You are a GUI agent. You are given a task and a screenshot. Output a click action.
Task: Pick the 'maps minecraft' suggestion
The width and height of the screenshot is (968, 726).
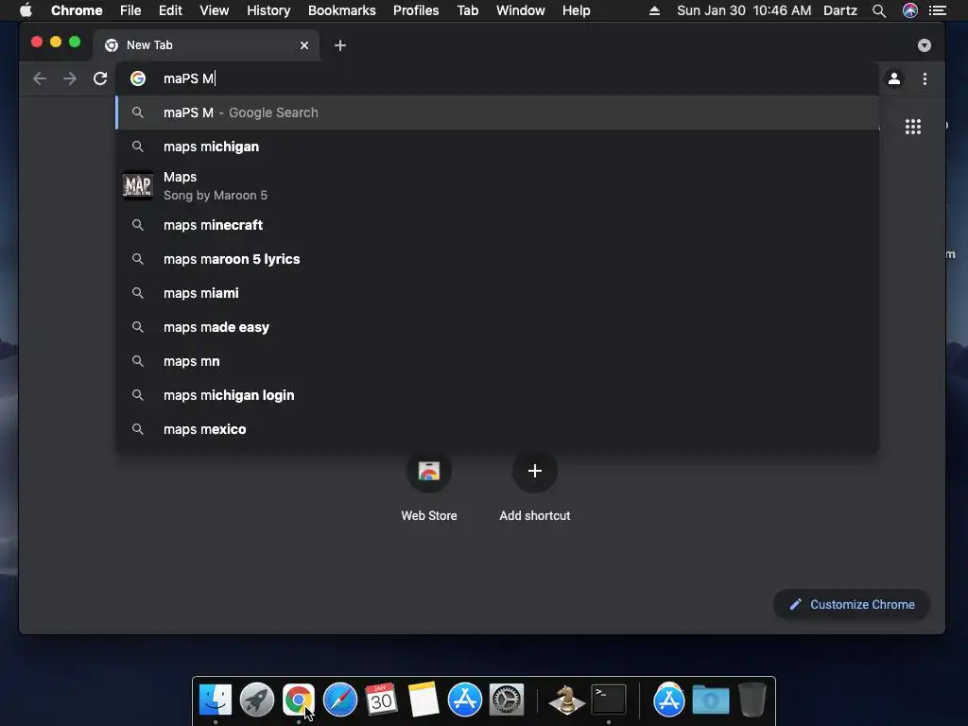(497, 225)
